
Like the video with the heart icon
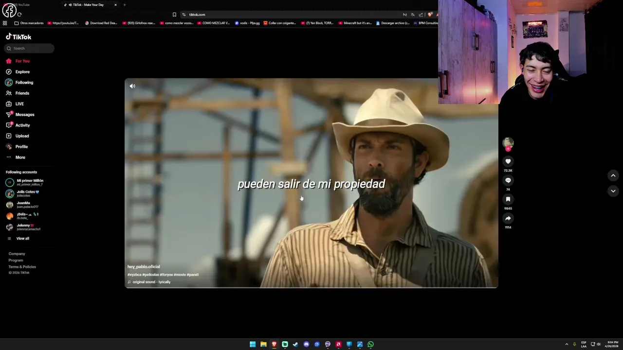508,161
